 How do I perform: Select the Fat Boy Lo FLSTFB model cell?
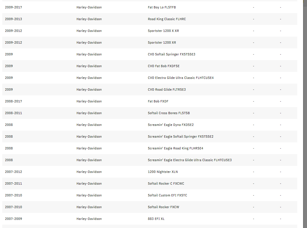click(x=162, y=7)
